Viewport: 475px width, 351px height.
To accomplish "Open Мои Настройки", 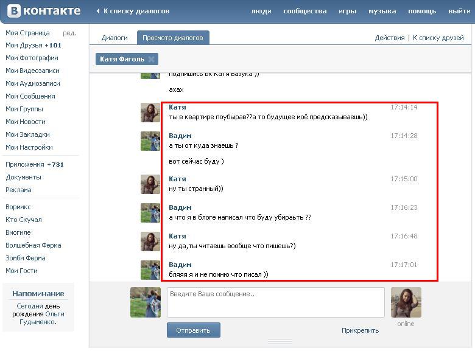I will coord(29,147).
